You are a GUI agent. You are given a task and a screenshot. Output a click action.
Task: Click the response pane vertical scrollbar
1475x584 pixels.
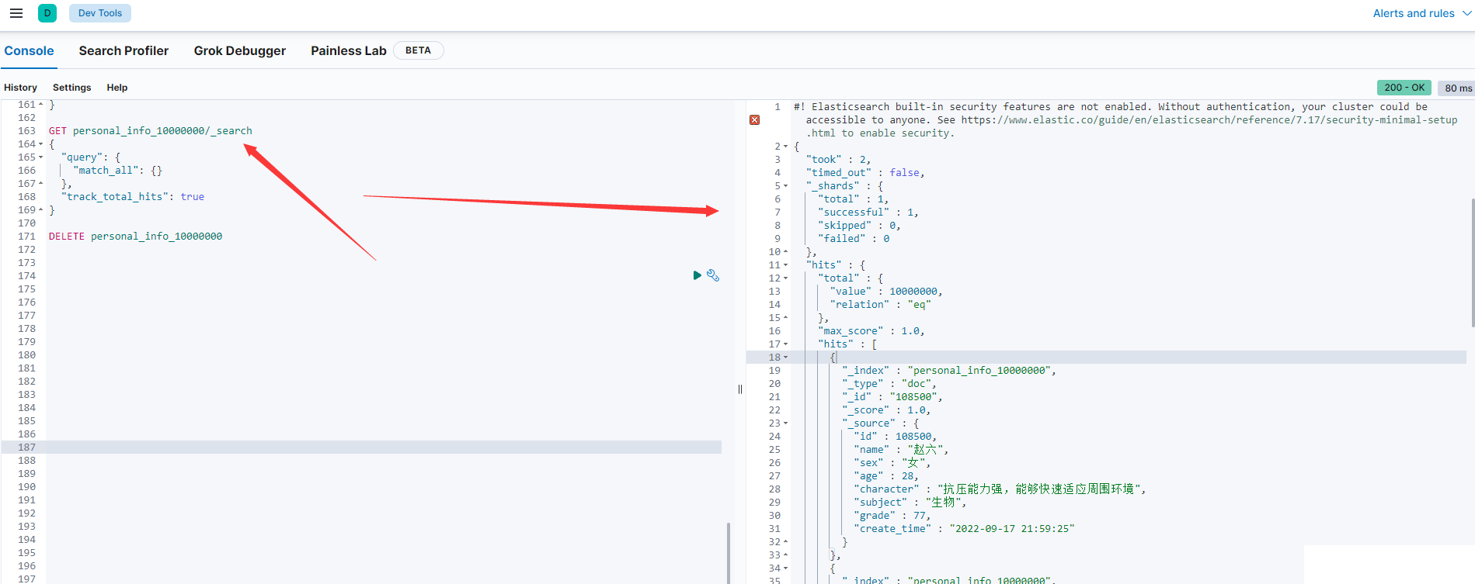[1471, 264]
